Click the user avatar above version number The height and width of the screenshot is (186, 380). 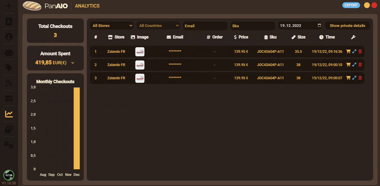coord(9,175)
